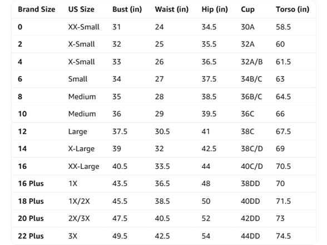Click the 20 Plus row label

31,218
